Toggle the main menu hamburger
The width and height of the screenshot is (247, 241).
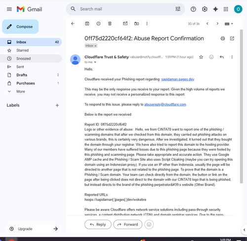[x=9, y=9]
